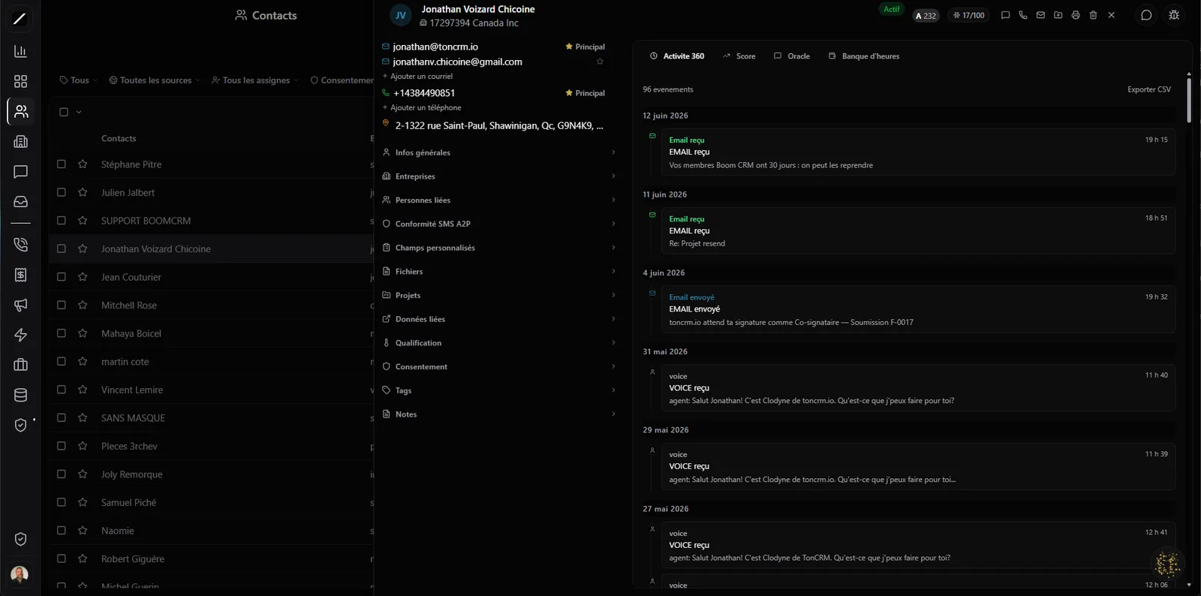The width and height of the screenshot is (1201, 596).
Task: Open the phone calls icon in sidebar
Action: (20, 245)
